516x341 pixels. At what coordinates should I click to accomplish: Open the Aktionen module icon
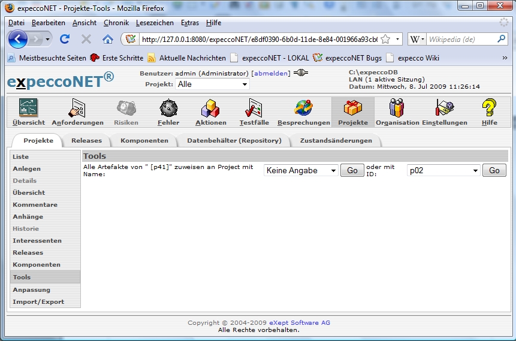pos(210,108)
